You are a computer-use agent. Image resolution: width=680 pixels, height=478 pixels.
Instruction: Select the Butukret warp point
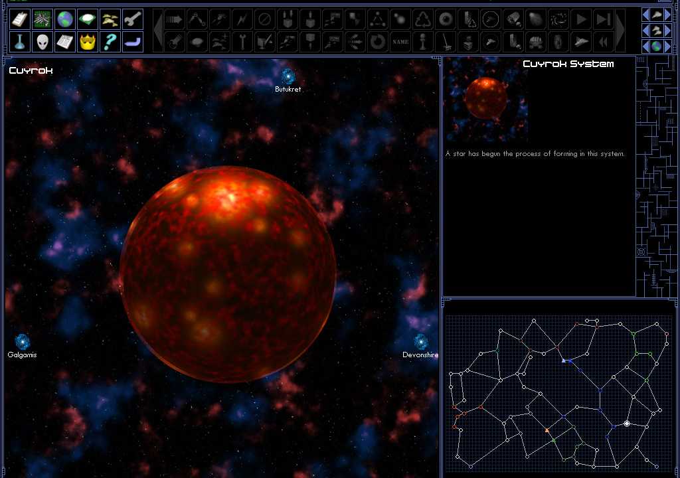click(x=288, y=76)
